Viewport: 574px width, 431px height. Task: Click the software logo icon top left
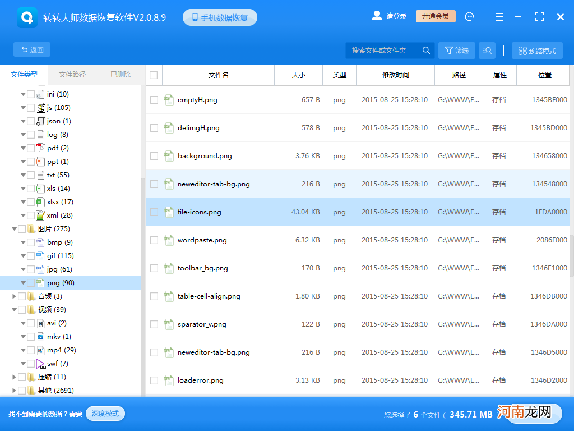click(x=26, y=16)
